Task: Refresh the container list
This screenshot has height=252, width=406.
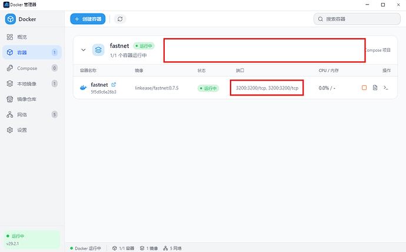Action: point(120,19)
